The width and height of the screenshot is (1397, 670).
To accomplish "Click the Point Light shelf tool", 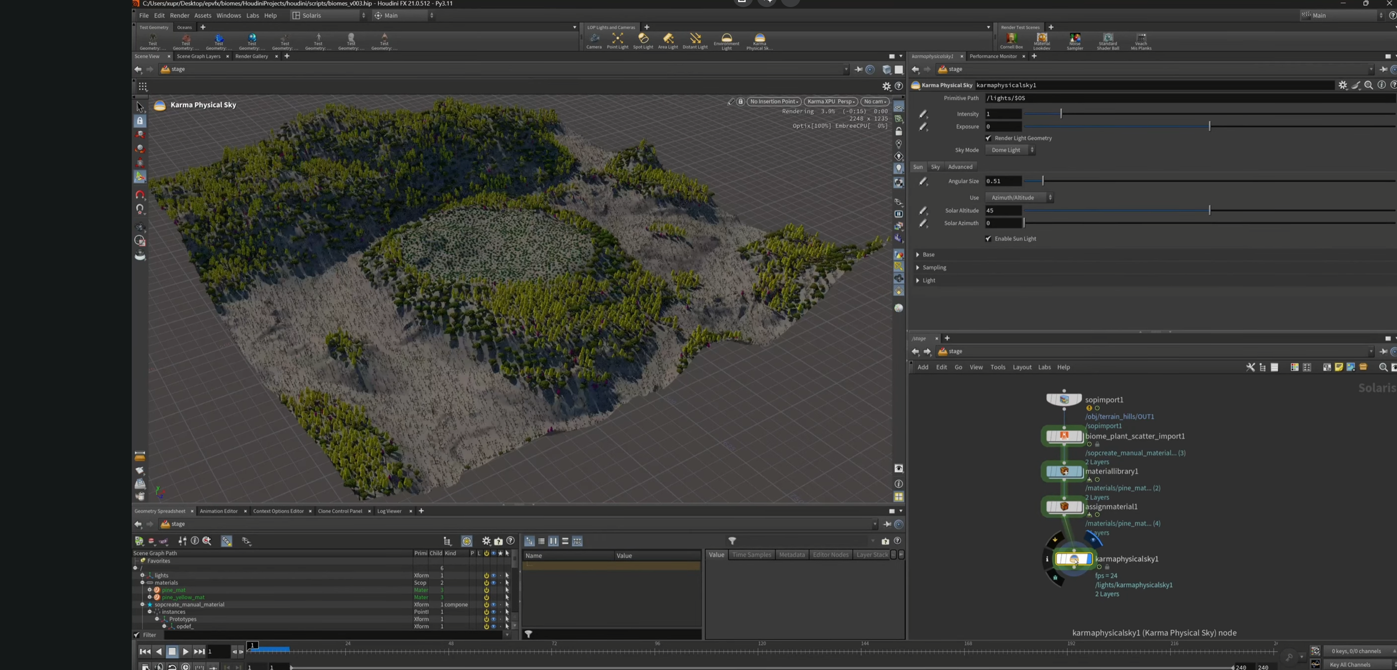I will point(617,40).
